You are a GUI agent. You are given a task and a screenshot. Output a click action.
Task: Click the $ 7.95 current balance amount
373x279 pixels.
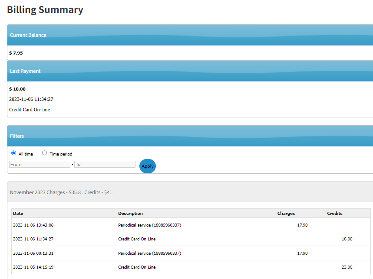coord(16,53)
